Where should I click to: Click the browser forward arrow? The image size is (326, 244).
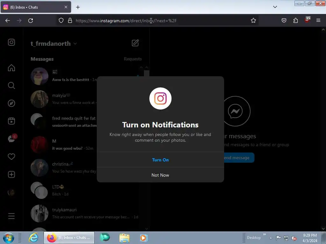click(19, 21)
